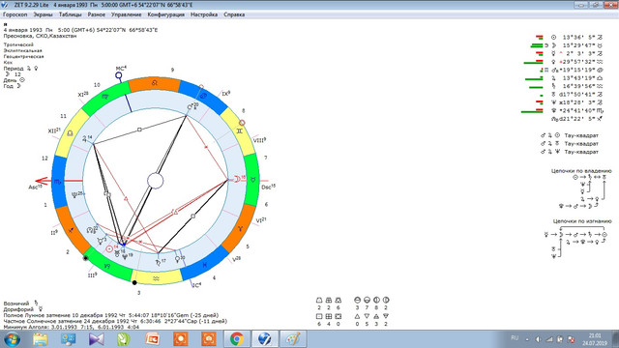This screenshot has height=348, width=619.
Task: Click the red Sun glyph in the chart
Action: point(109,249)
